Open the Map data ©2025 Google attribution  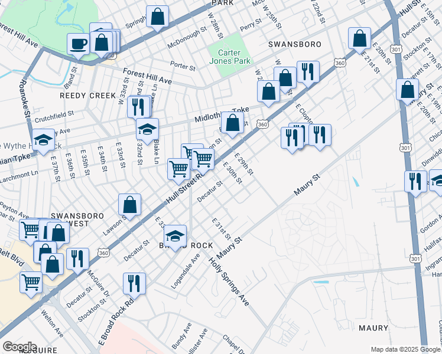[x=405, y=349]
